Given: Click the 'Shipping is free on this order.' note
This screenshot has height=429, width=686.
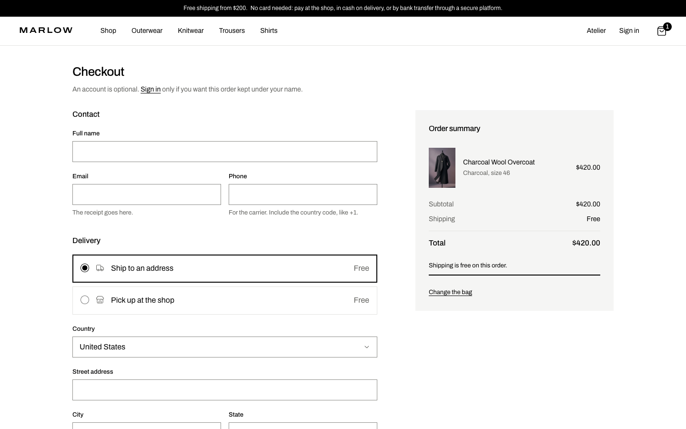Looking at the screenshot, I should pos(468,266).
